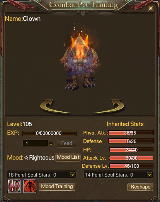
Task: Decrease the feed quantity with down arrow
Action: coord(51,145)
